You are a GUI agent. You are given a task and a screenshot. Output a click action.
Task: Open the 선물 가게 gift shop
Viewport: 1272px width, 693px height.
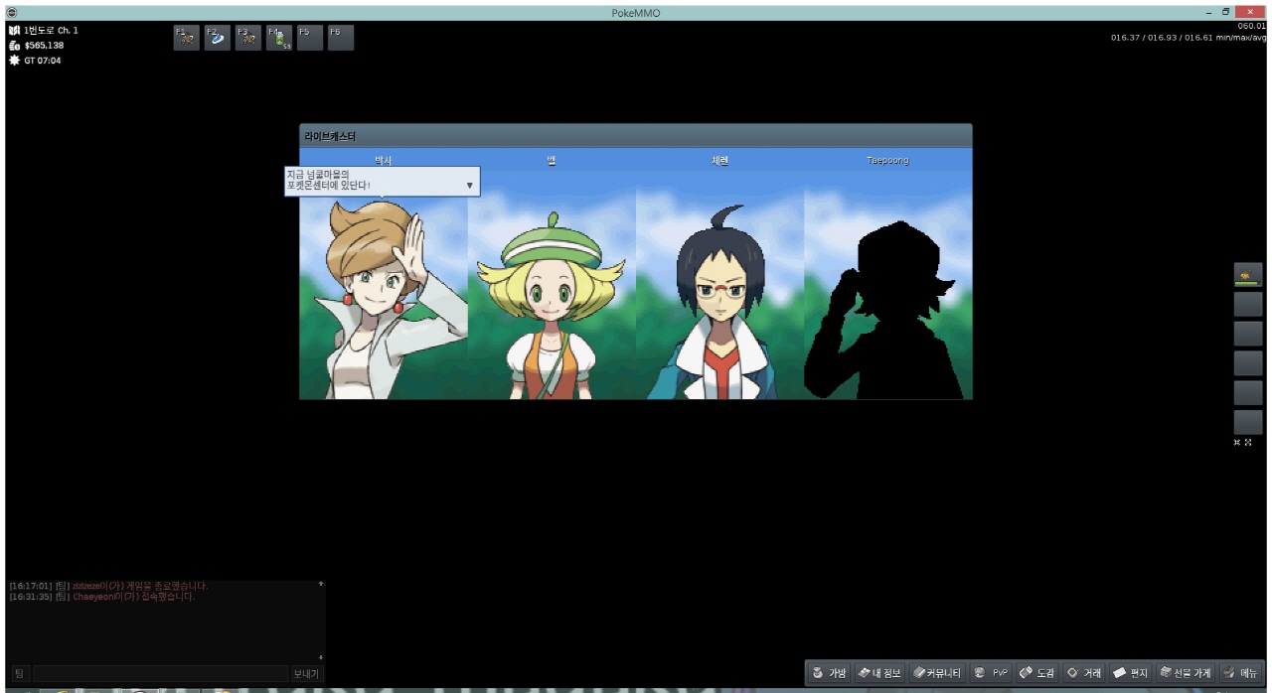1186,673
